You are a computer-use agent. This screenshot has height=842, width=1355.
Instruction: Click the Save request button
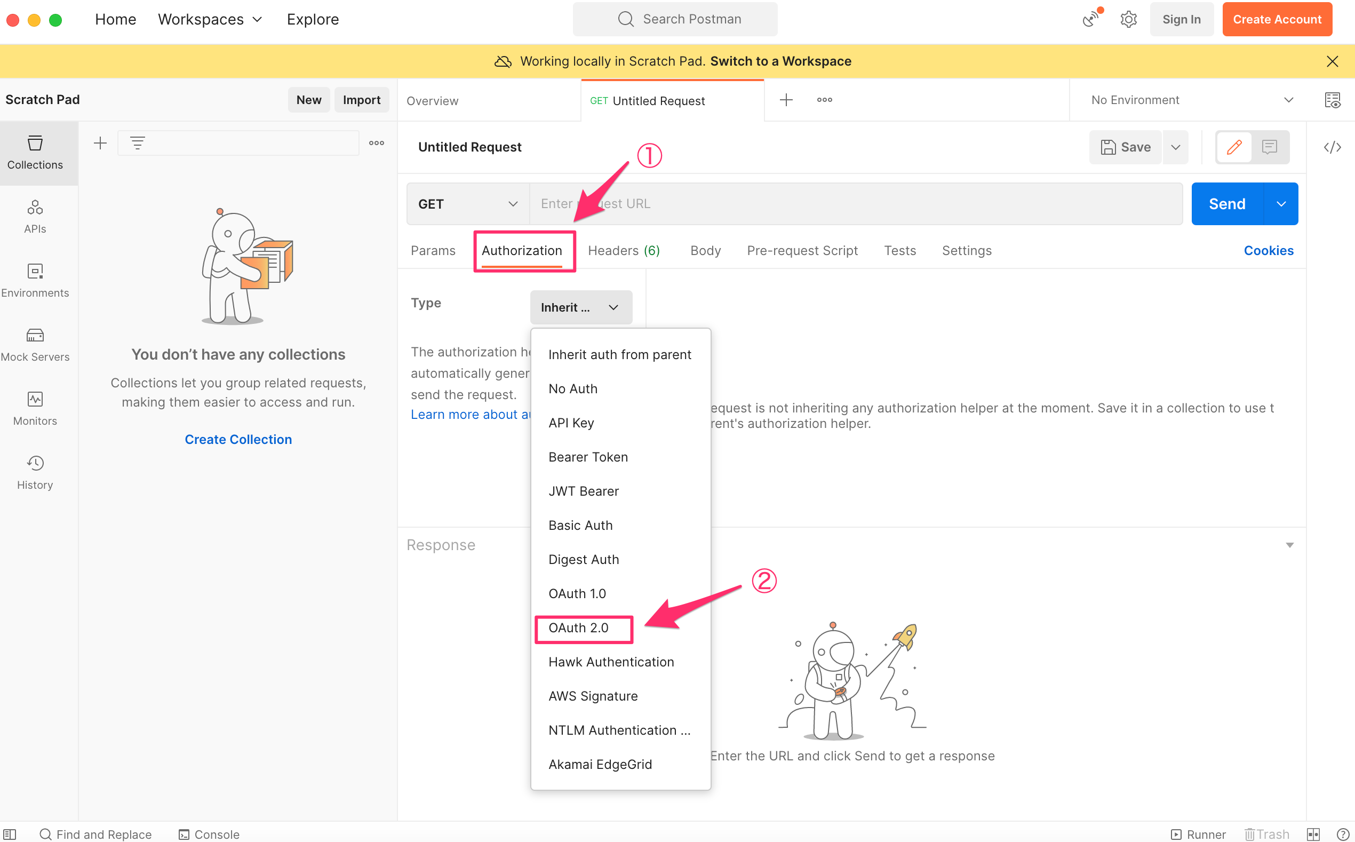click(1125, 147)
